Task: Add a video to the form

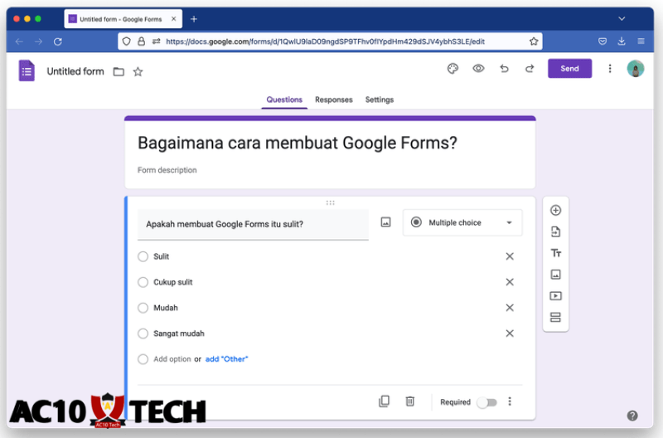Action: click(x=555, y=296)
